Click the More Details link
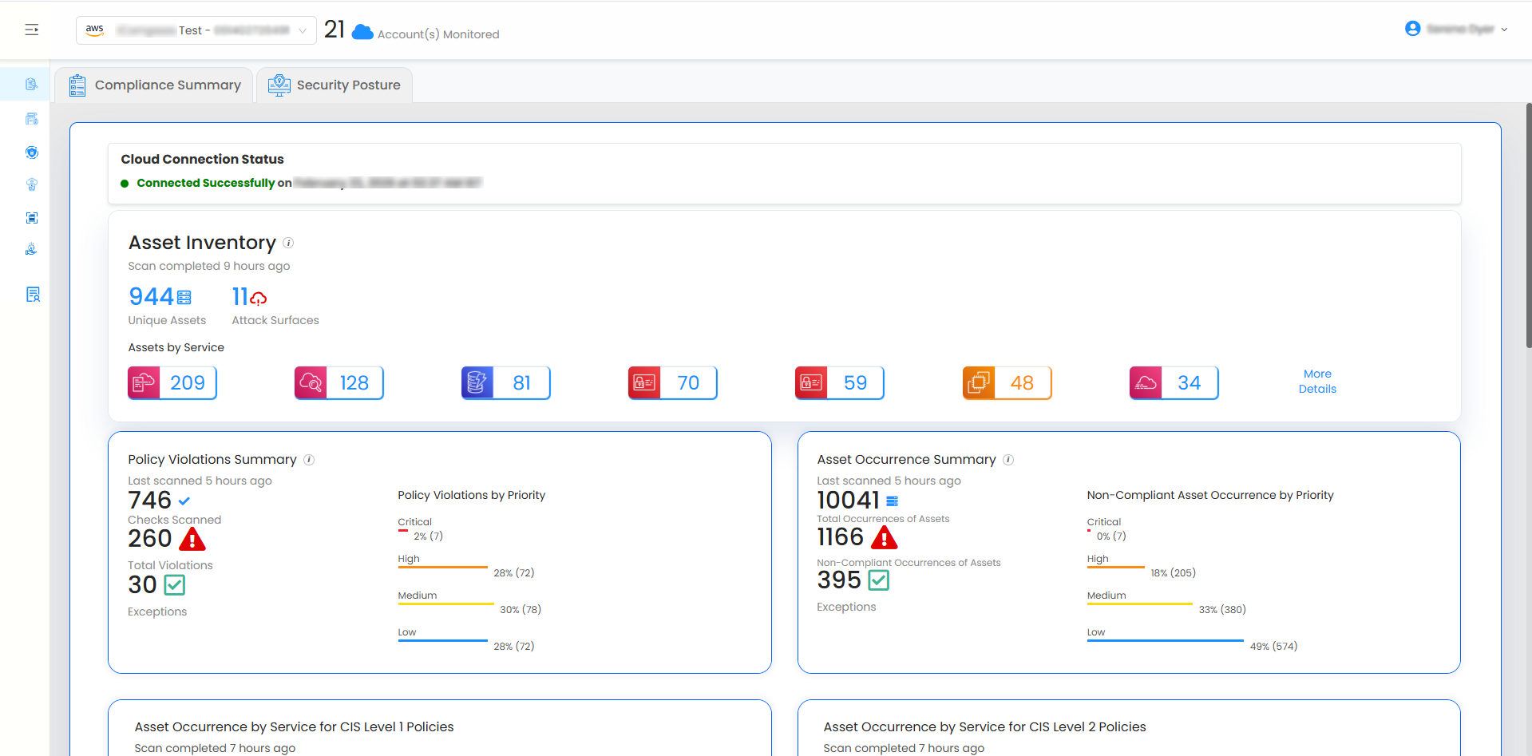This screenshot has width=1532, height=756. (x=1316, y=382)
